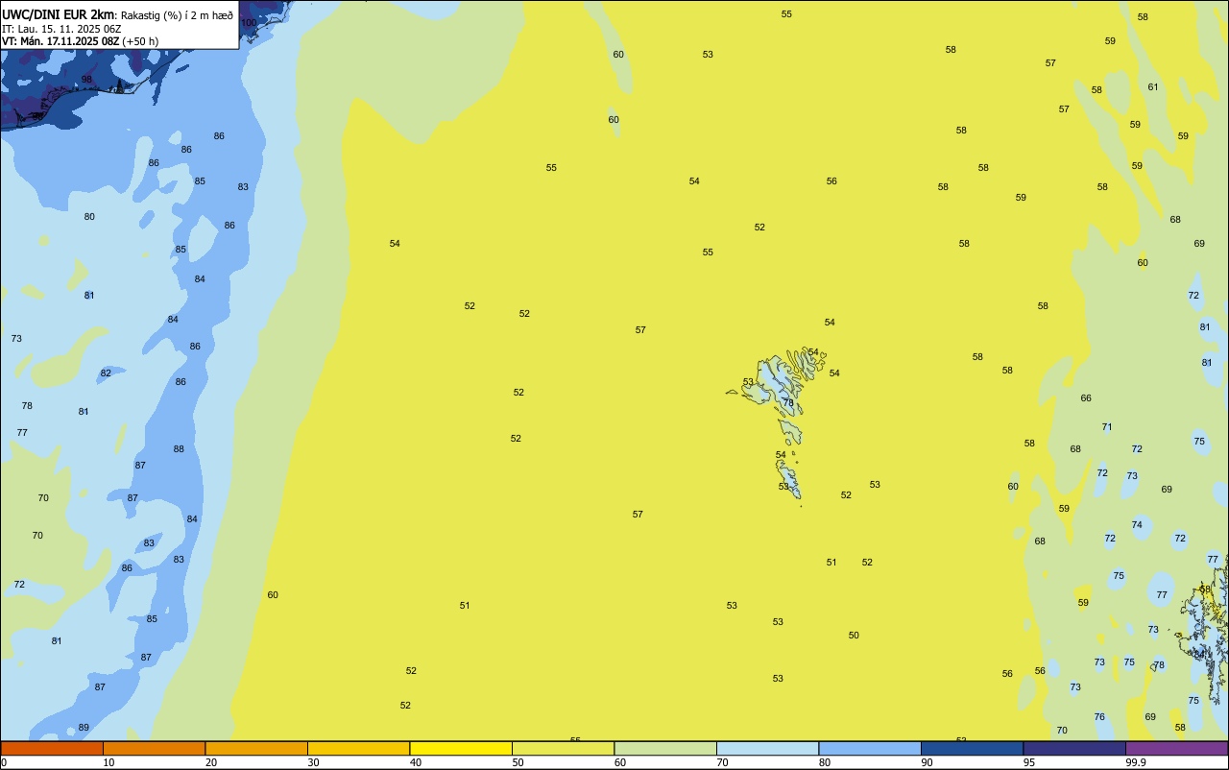Click the 100 humidity value on the map

pos(249,23)
